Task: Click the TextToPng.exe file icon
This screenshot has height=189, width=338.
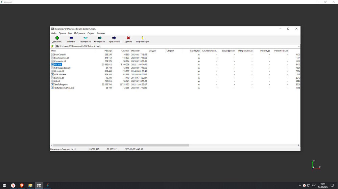Action: coord(52,84)
